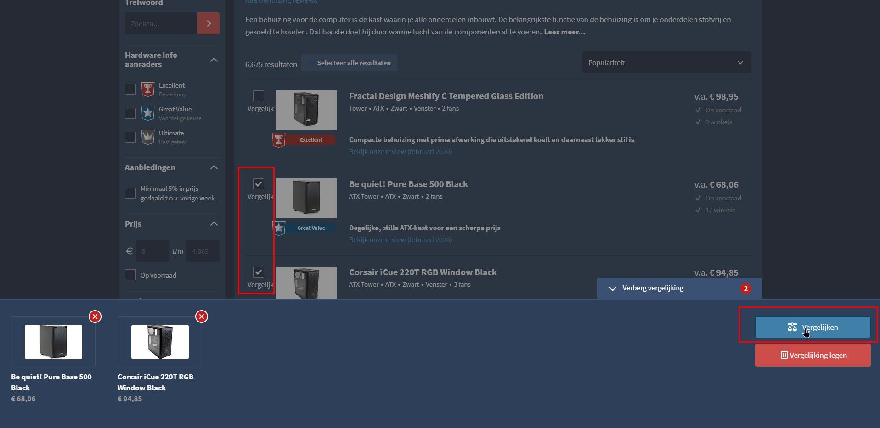This screenshot has width=880, height=428.
Task: Open the Lees meer... link
Action: (564, 32)
